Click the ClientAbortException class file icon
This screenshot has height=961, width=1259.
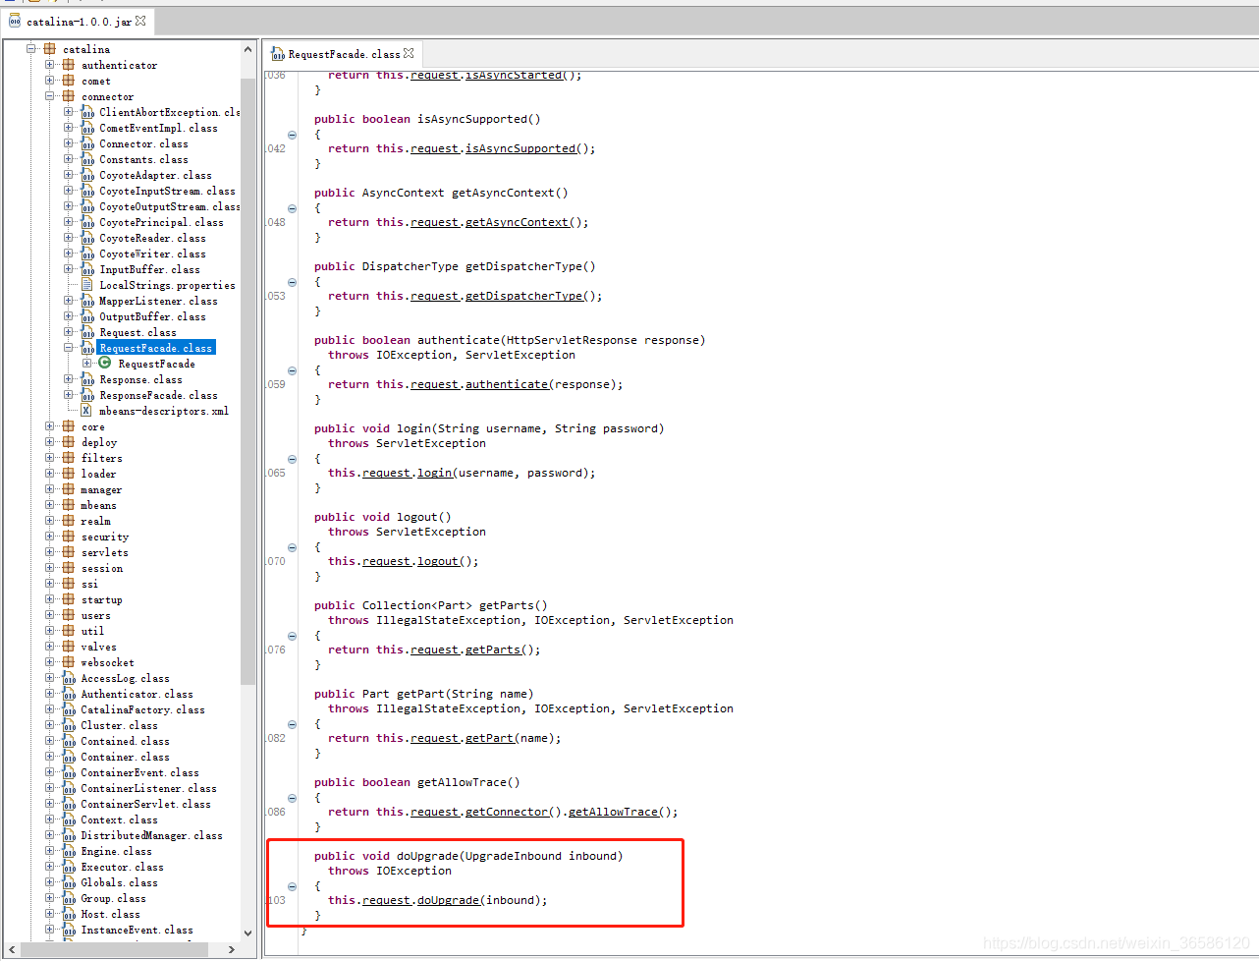coord(87,112)
